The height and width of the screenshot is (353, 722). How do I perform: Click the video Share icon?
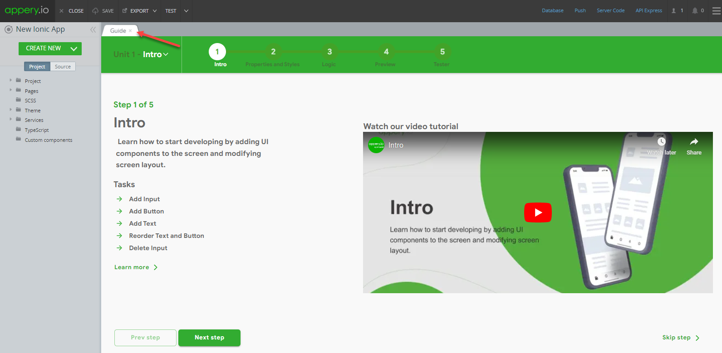(694, 142)
